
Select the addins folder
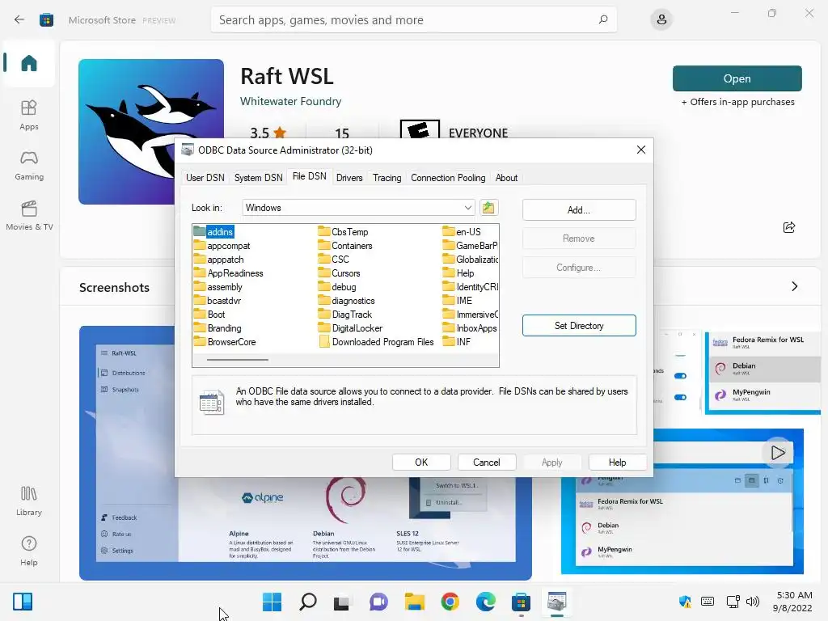tap(213, 232)
